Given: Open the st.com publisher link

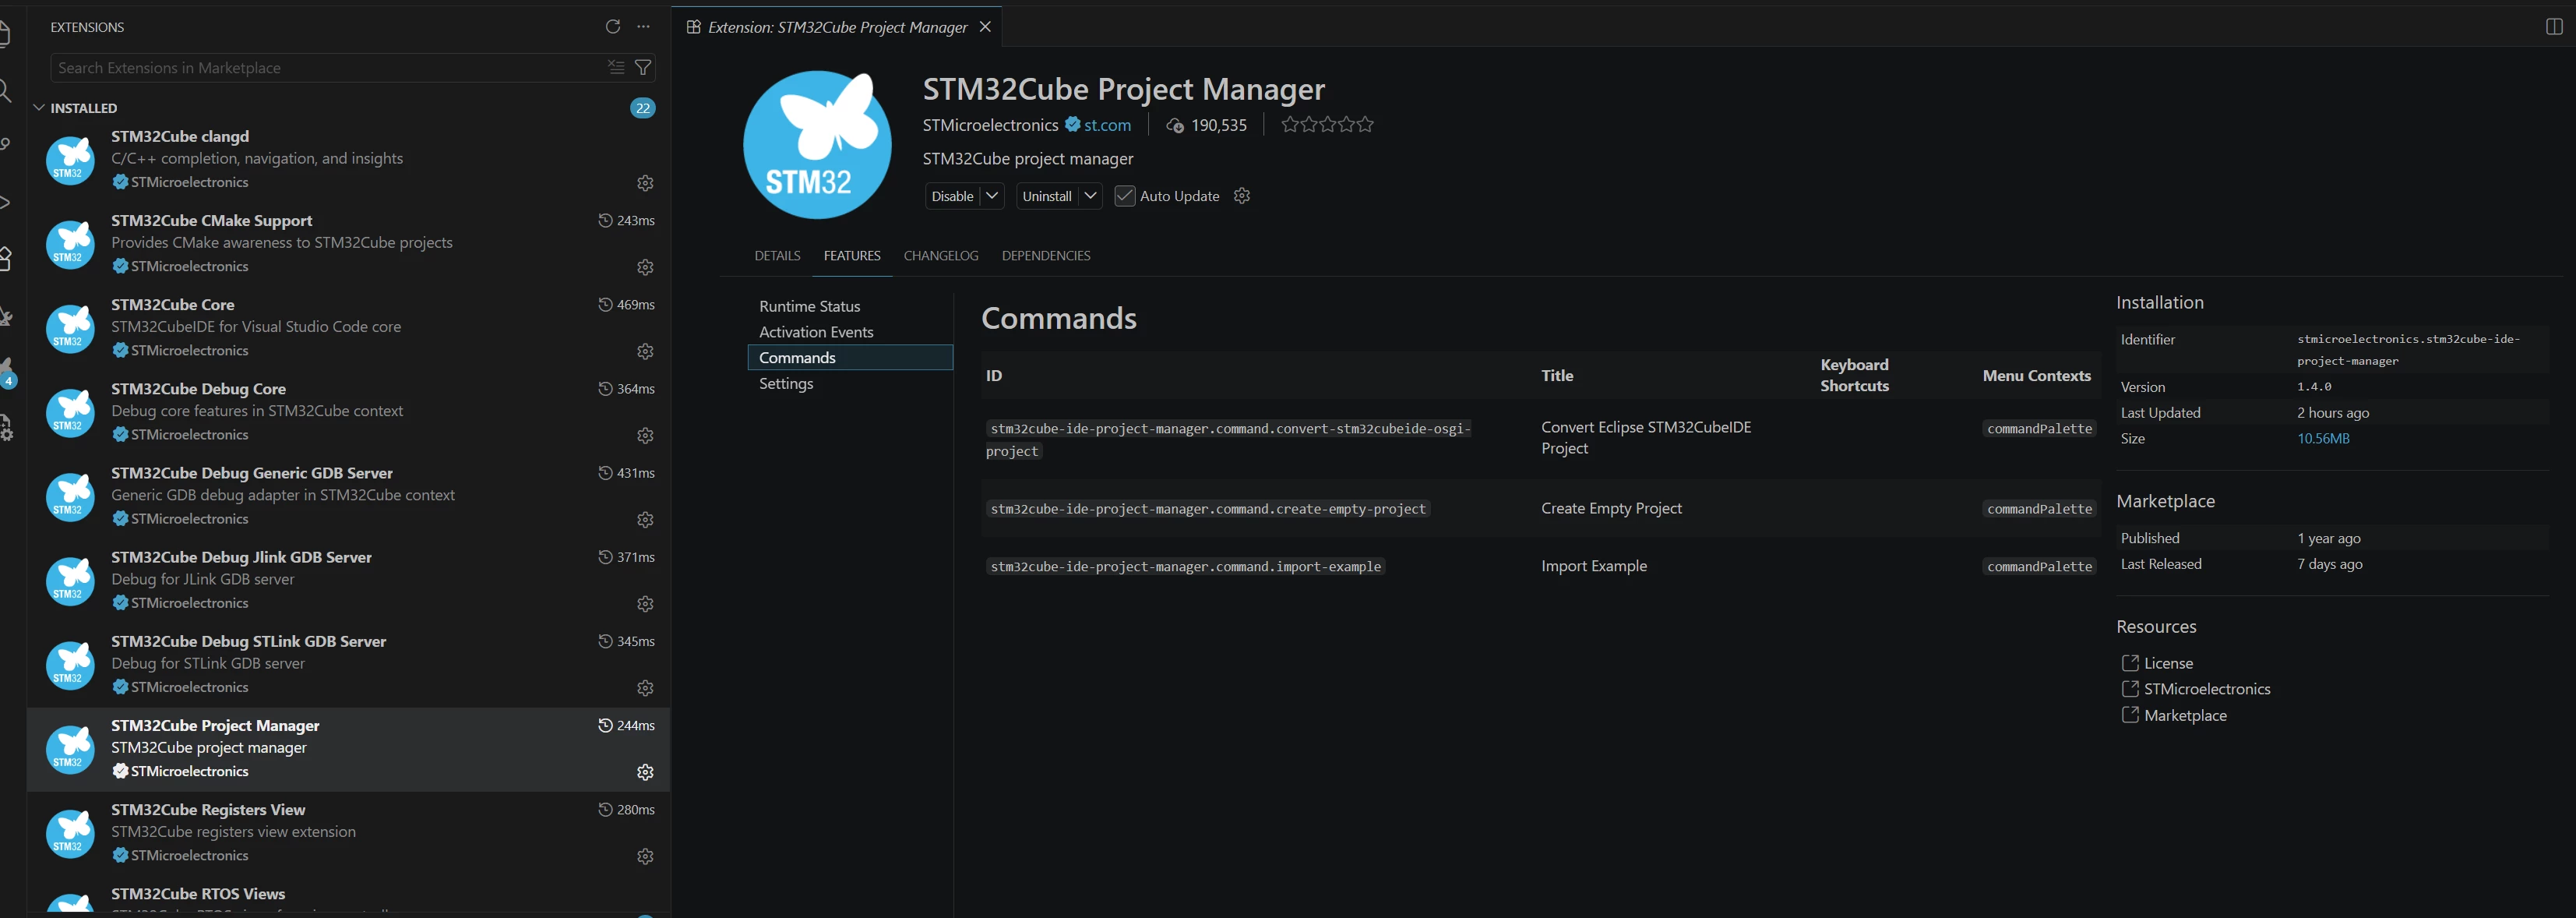Looking at the screenshot, I should point(1107,125).
